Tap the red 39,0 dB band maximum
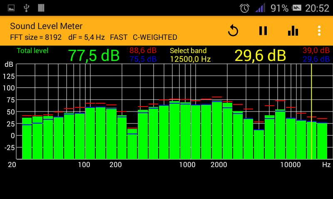 (x=316, y=50)
